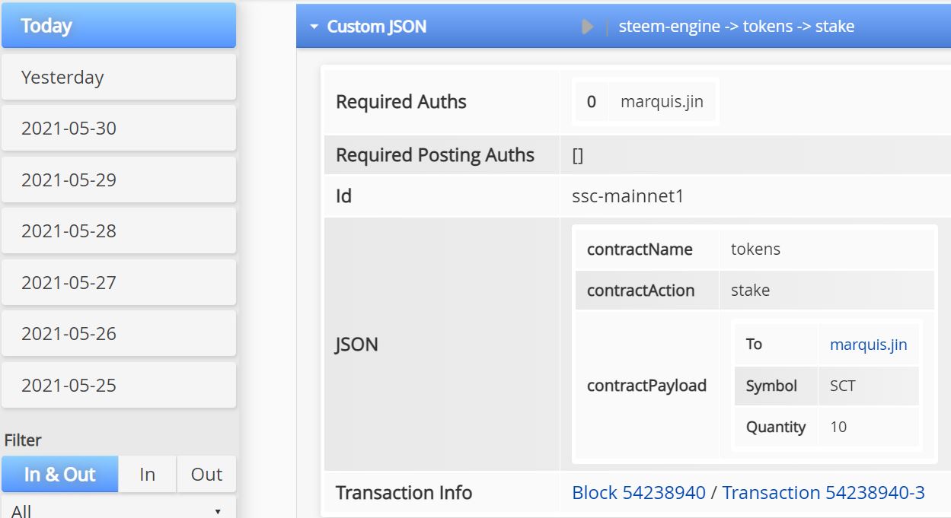Go to the 2021-05-27 date entry

(119, 282)
